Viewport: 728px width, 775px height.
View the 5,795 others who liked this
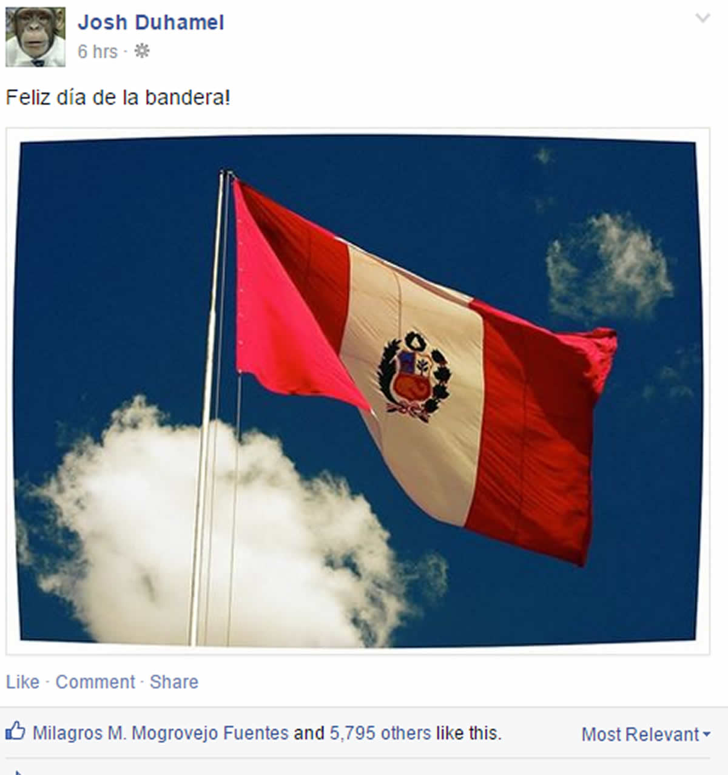pos(380,733)
